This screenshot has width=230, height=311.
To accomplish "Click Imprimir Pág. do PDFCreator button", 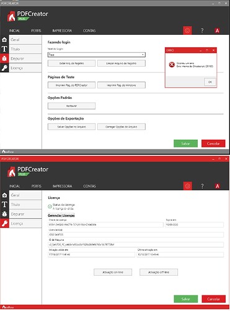I will (71, 85).
